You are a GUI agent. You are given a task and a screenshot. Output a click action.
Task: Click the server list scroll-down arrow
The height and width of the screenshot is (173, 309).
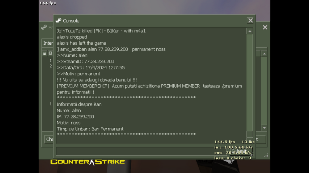tap(264, 128)
